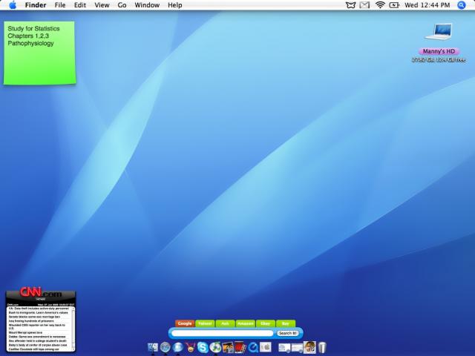Open 'Bush to immigrants' headline
Screen dimensions: 475x356
coord(39,312)
